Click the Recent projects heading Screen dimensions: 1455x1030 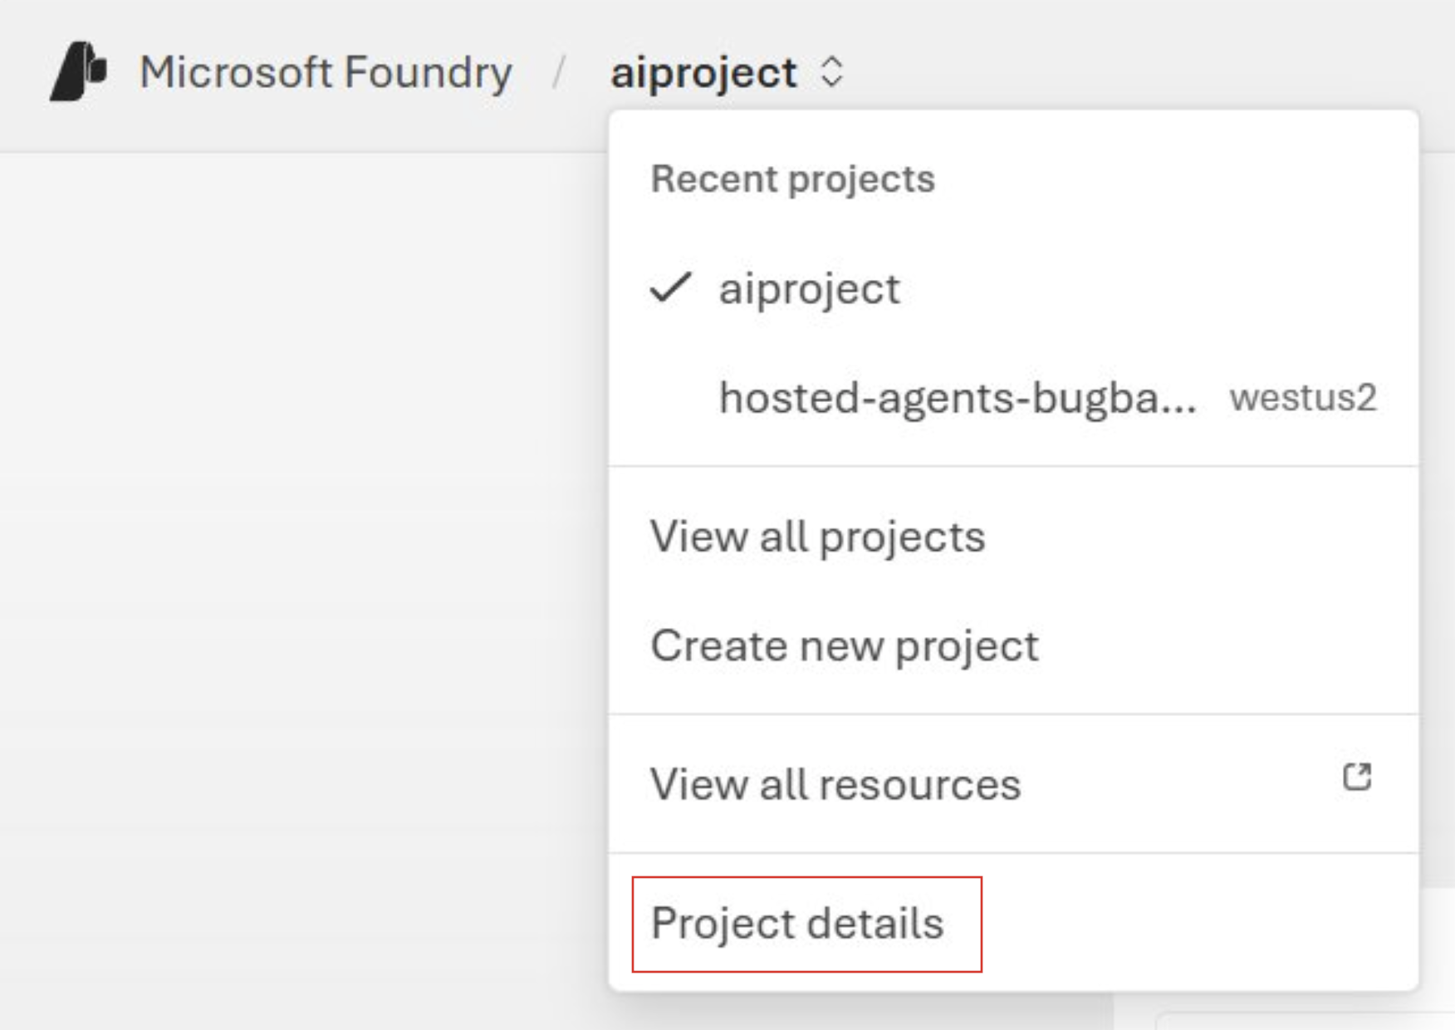click(x=792, y=179)
